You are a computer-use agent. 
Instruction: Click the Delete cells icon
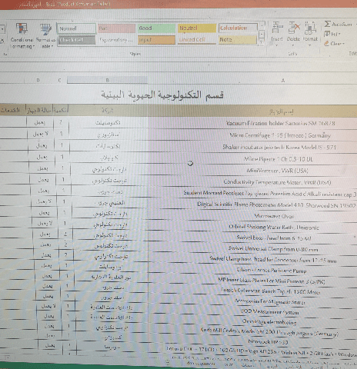click(x=294, y=28)
